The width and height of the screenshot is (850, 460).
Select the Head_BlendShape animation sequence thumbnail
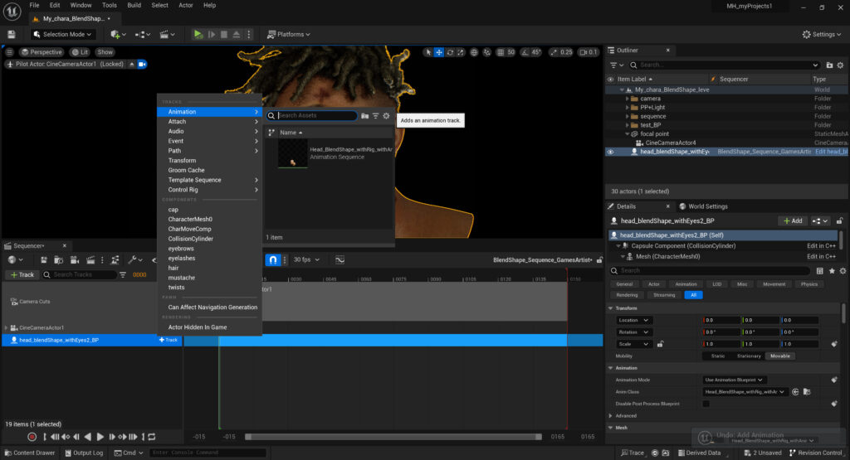tap(292, 153)
